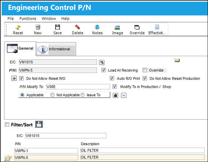Click small icon right of chart icon
Screen dimensions: 208x162
(124, 95)
